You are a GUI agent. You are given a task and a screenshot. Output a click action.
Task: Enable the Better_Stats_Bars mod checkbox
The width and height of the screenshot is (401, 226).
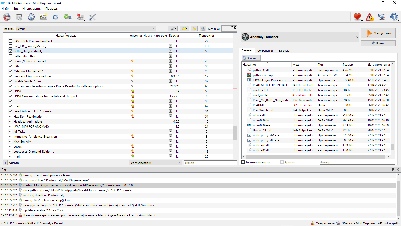[x=10, y=56]
